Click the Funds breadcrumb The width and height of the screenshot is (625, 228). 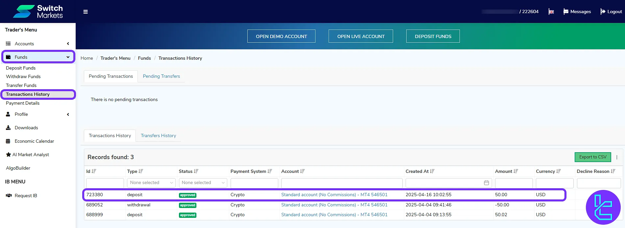(144, 58)
